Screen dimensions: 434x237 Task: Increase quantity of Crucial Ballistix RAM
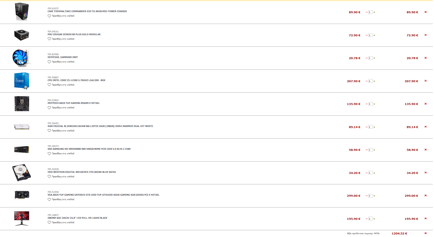coord(374,127)
